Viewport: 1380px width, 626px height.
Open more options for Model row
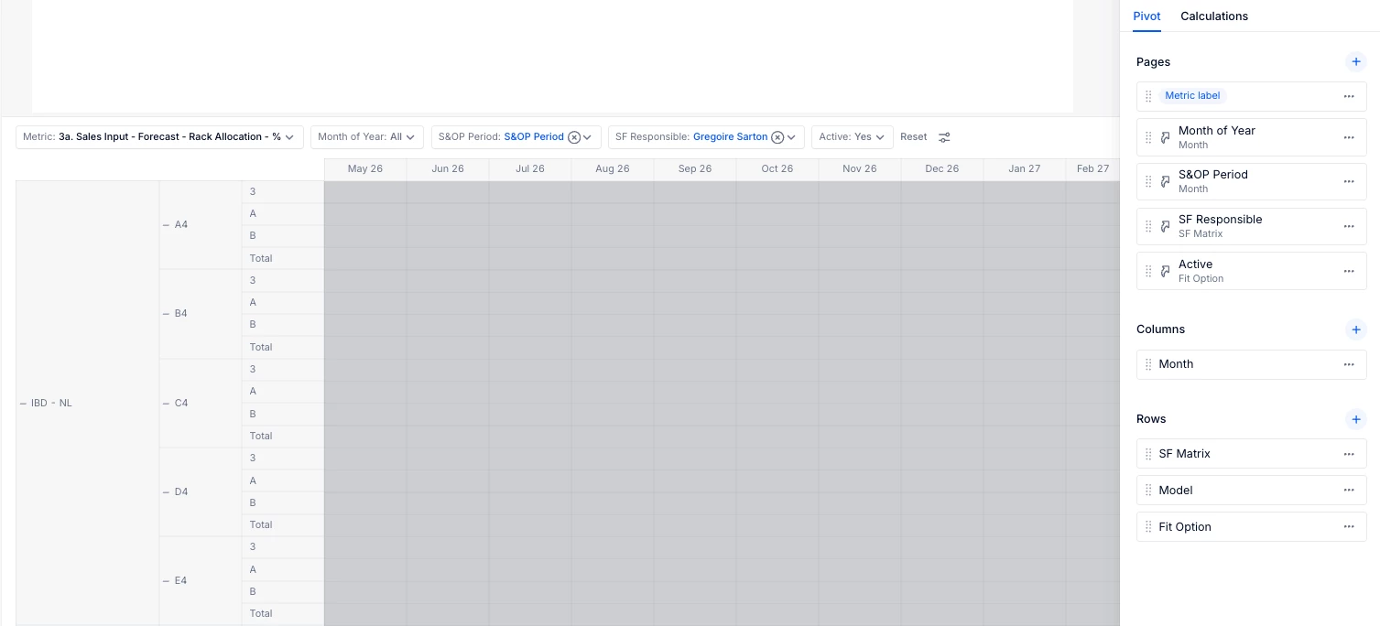[1349, 491]
